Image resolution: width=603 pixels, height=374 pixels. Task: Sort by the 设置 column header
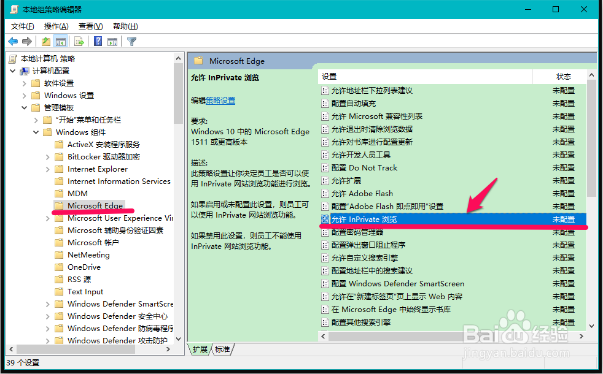[x=426, y=77]
